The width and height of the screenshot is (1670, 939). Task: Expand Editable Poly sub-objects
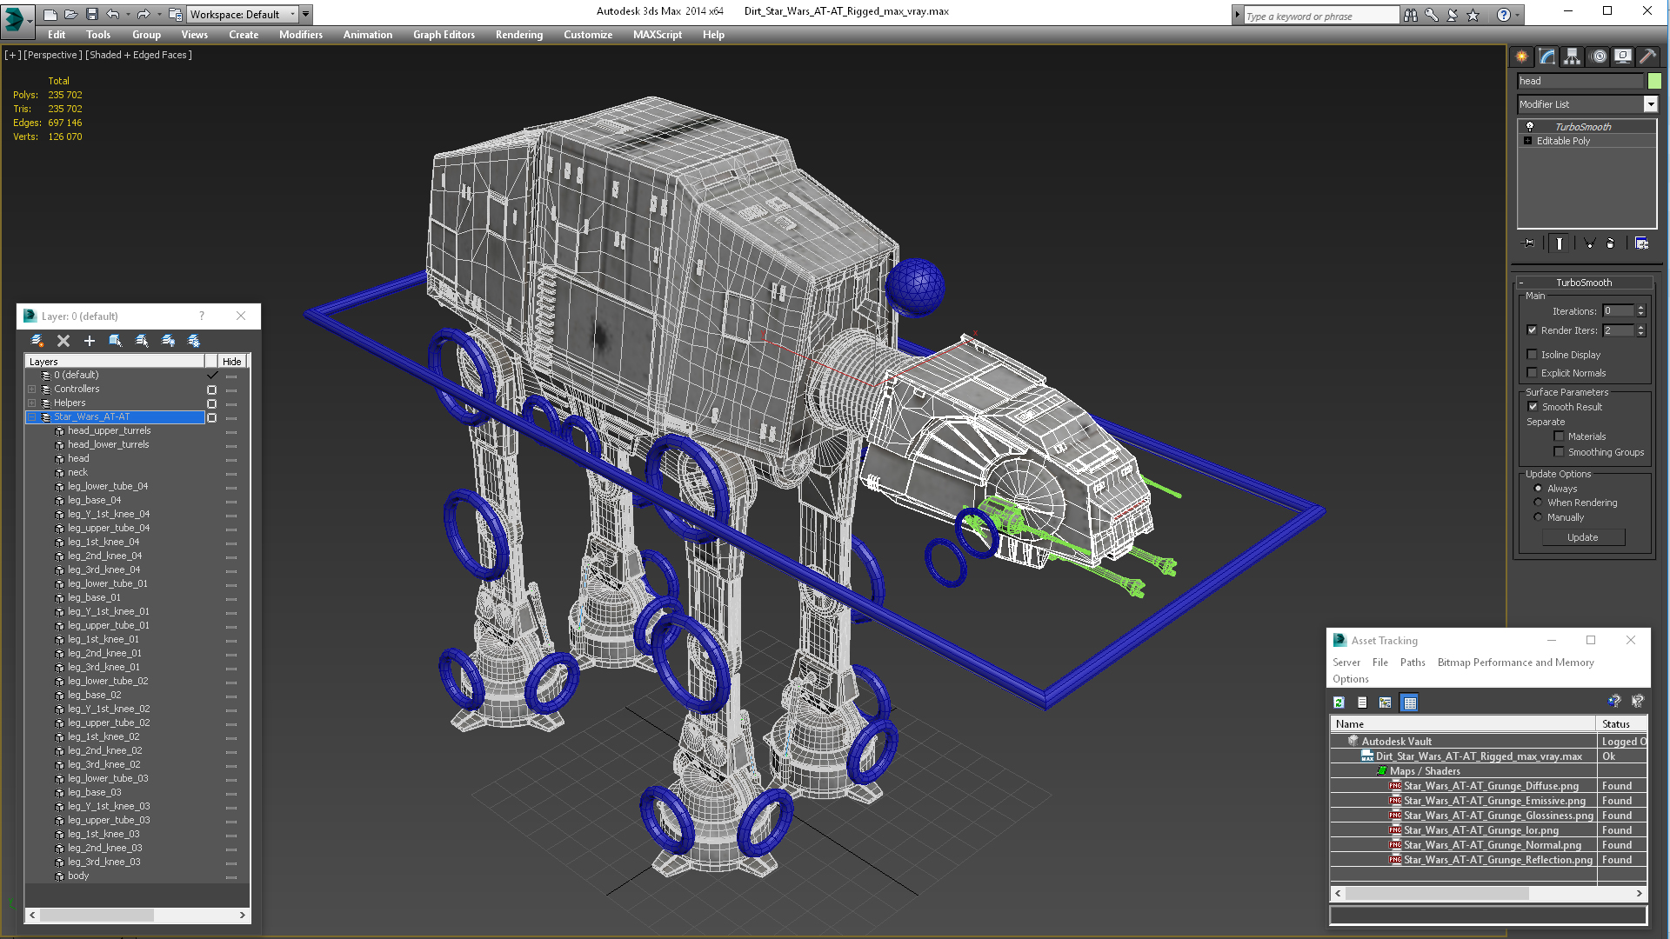(1528, 141)
